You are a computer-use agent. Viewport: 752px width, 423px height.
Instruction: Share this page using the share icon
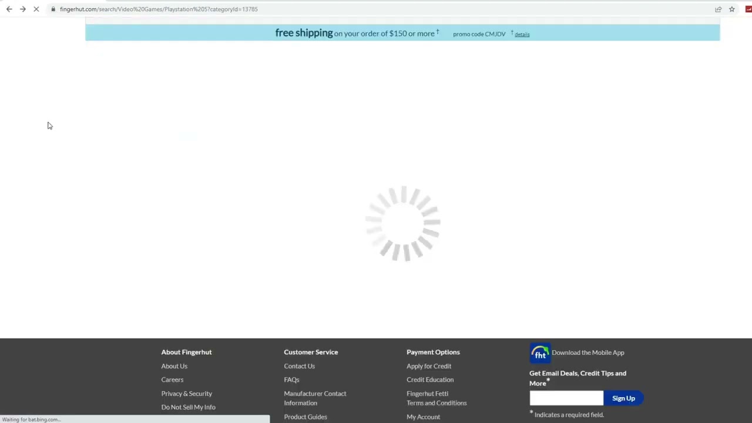718,9
